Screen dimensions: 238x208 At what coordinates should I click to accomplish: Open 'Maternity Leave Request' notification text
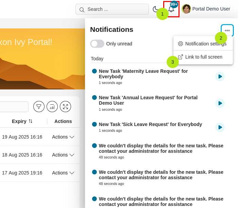tap(143, 74)
